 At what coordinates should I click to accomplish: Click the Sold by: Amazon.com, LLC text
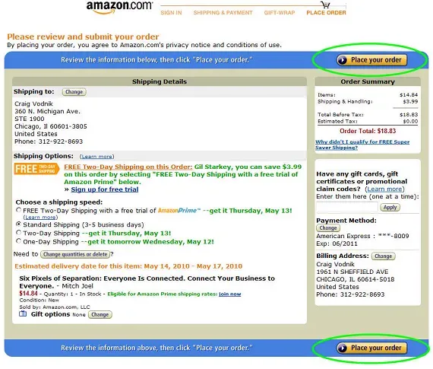55,307
